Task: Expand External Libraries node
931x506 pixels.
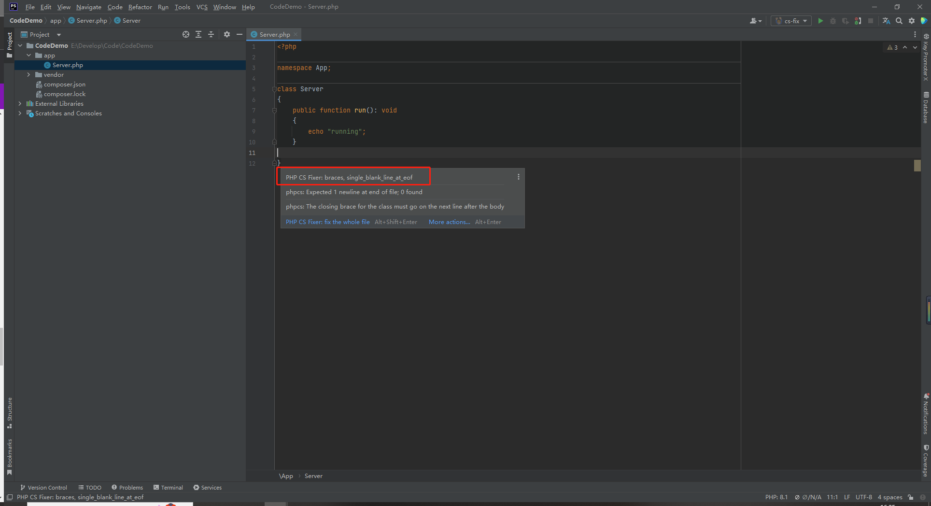Action: tap(20, 104)
